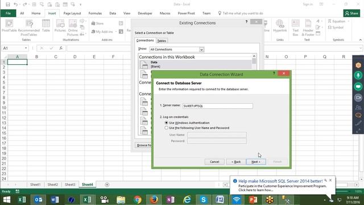Switch to the Home ribbon tab
Screen dimensions: 364x205
[x=36, y=13]
